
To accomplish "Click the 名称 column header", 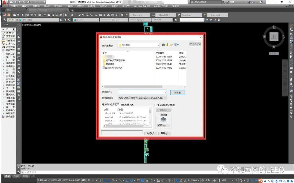I will [105, 53].
